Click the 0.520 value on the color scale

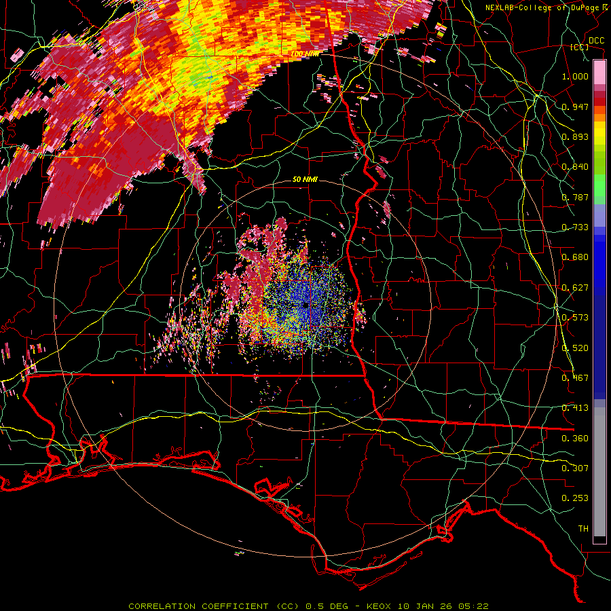[575, 348]
